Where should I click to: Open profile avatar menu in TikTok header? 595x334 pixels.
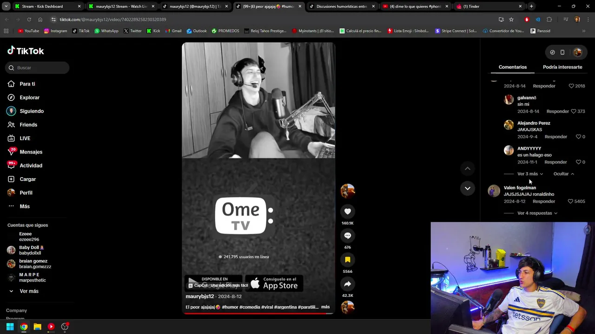point(578,52)
